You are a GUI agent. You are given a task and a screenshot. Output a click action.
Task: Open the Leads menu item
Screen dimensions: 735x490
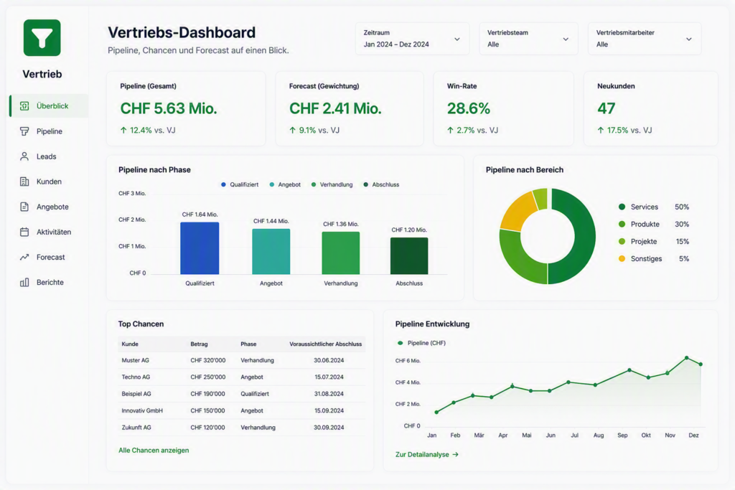(x=49, y=156)
